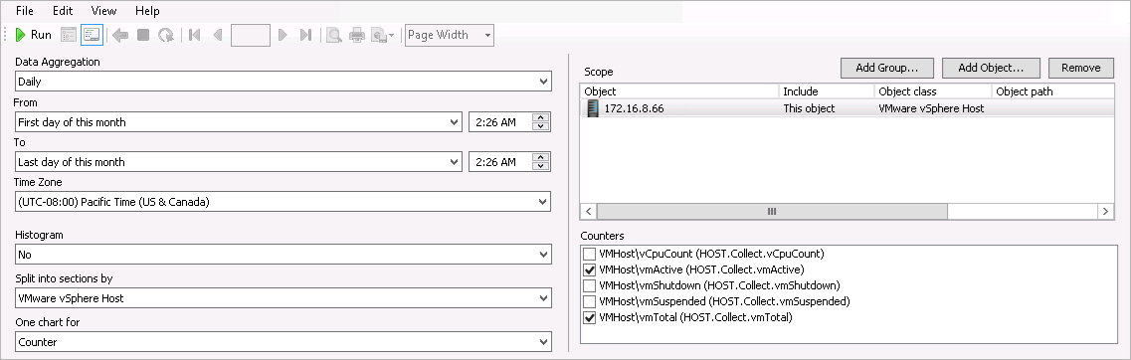Sort by the Include column header
Image resolution: width=1131 pixels, height=360 pixels.
pyautogui.click(x=827, y=91)
